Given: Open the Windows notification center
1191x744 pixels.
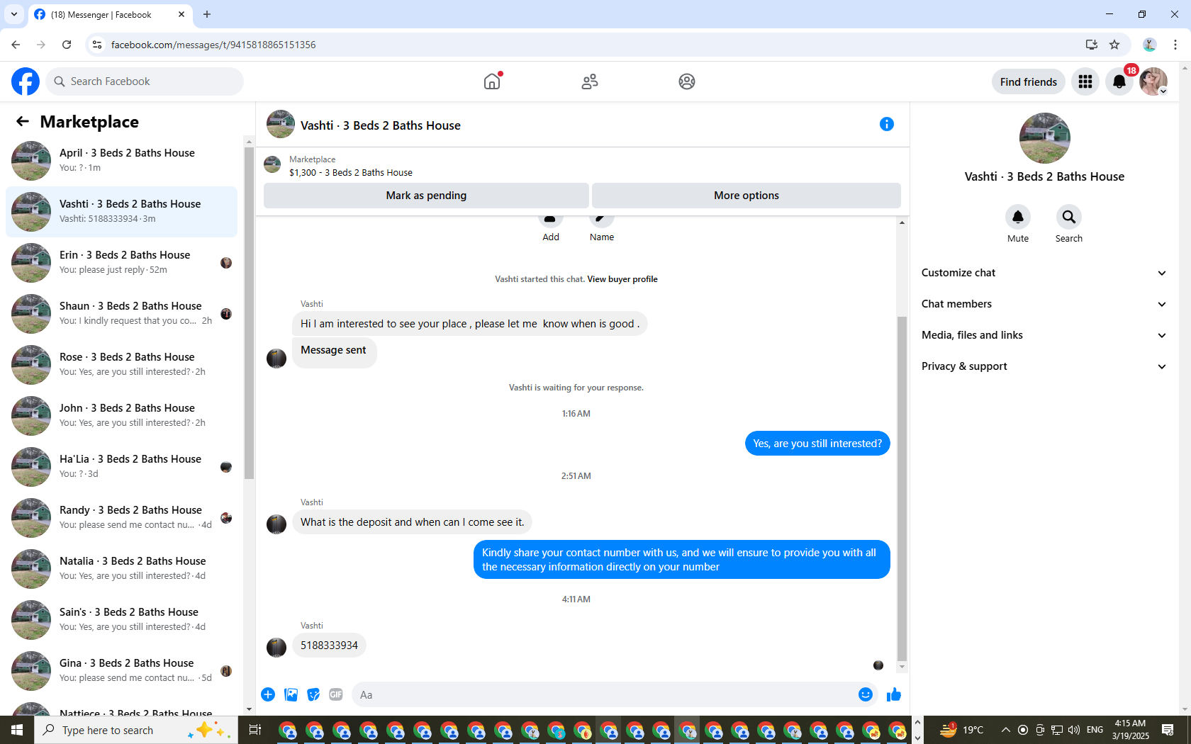Looking at the screenshot, I should (x=1168, y=730).
